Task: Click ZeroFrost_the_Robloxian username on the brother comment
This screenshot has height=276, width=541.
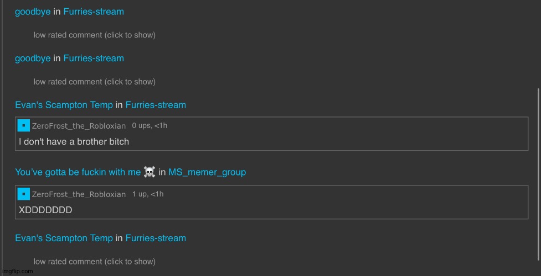Action: point(79,126)
